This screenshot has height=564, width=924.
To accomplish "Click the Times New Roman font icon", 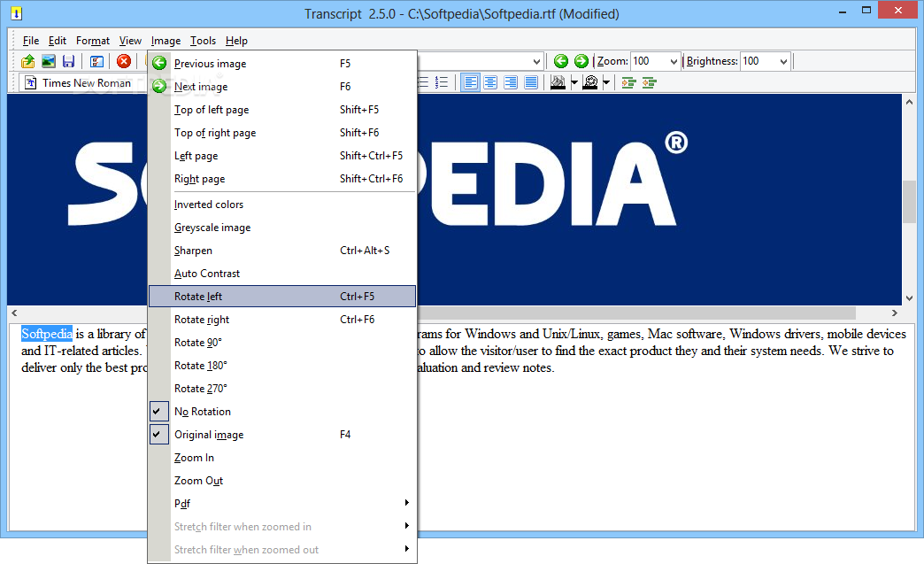I will click(x=31, y=83).
